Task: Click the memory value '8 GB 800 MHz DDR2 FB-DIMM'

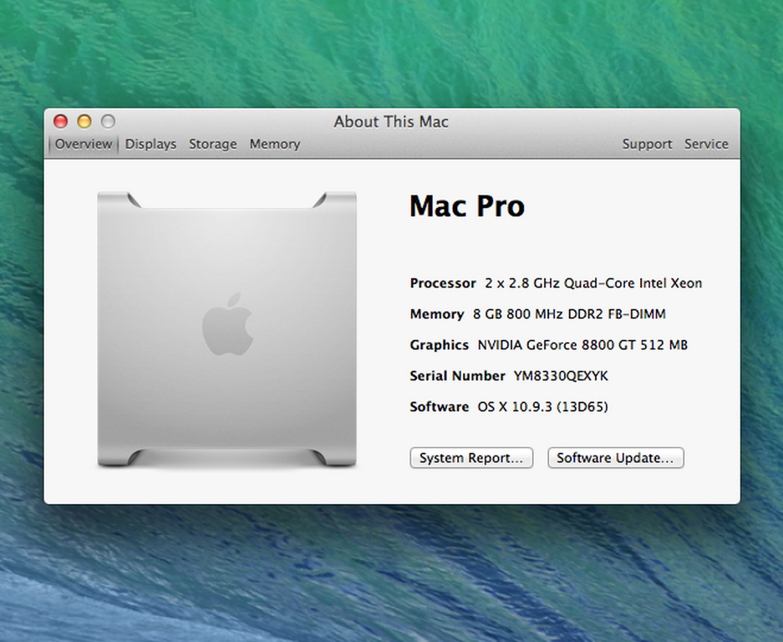Action: coord(569,314)
